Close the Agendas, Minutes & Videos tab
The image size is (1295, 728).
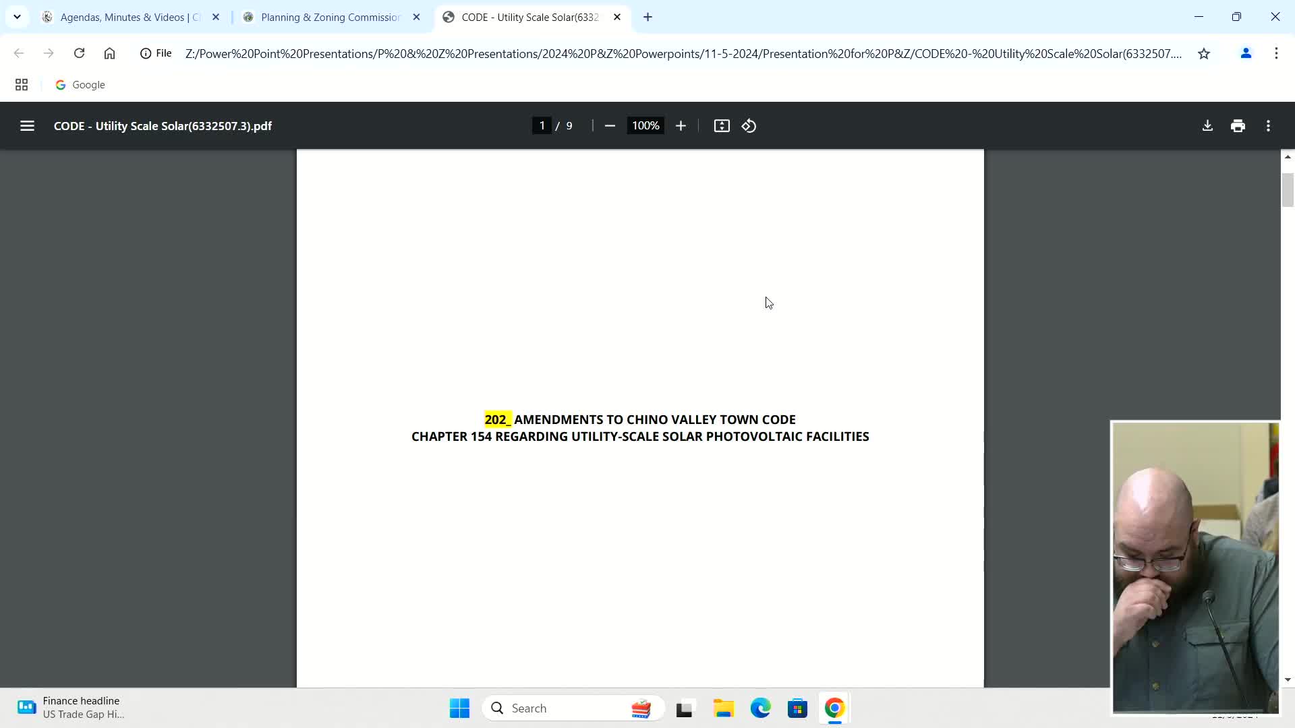[216, 17]
